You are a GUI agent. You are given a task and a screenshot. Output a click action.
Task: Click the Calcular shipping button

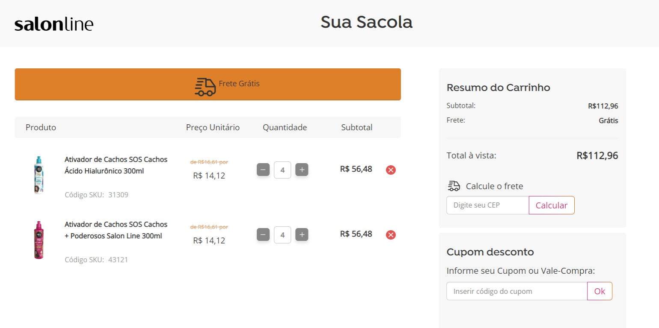[552, 205]
